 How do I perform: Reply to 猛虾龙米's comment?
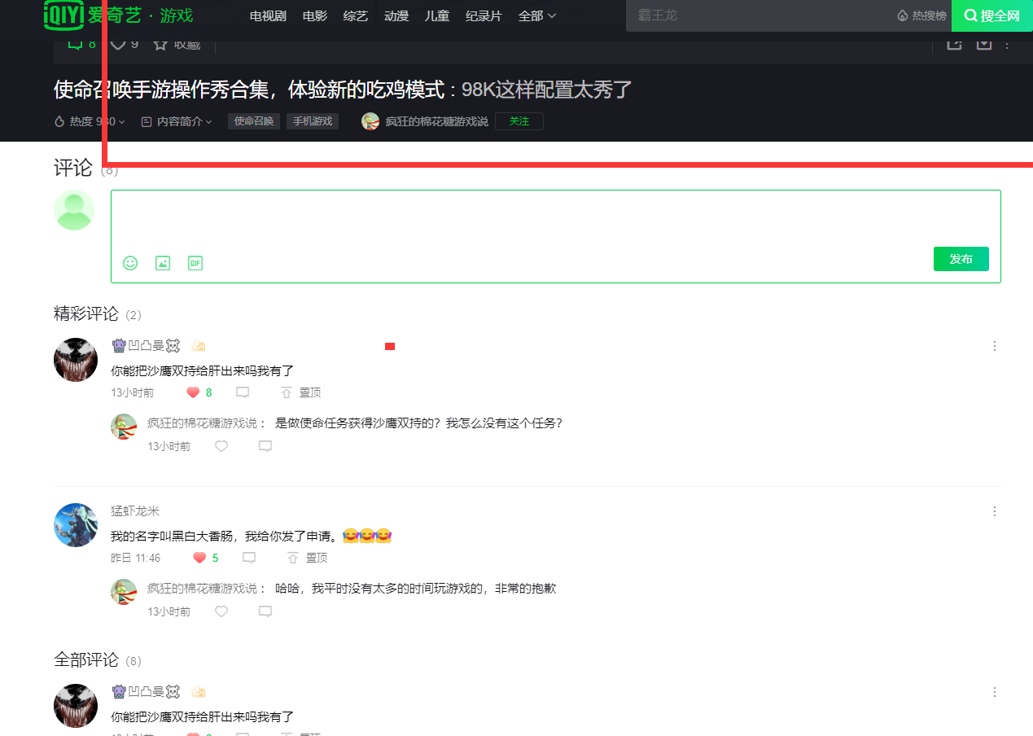coord(249,558)
